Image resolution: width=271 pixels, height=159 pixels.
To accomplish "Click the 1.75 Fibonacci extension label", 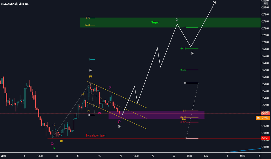I will coord(88,18).
